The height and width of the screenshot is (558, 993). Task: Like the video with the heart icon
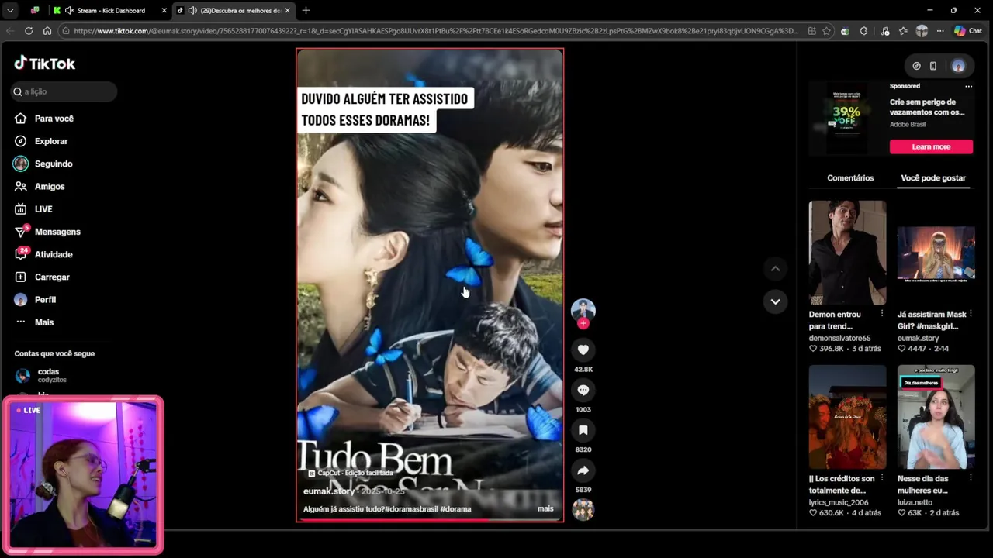click(x=583, y=350)
